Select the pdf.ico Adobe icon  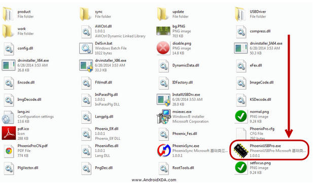pyautogui.click(x=9, y=133)
